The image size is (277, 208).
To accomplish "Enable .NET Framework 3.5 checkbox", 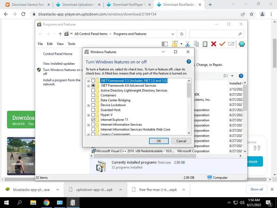I will pos(93,81).
